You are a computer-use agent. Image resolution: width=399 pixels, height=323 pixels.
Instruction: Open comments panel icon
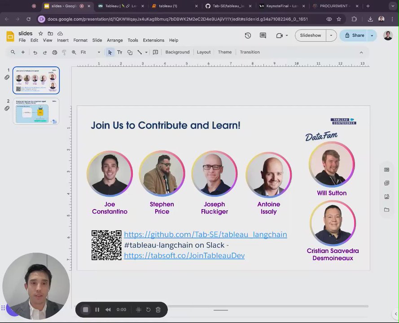[x=263, y=35]
